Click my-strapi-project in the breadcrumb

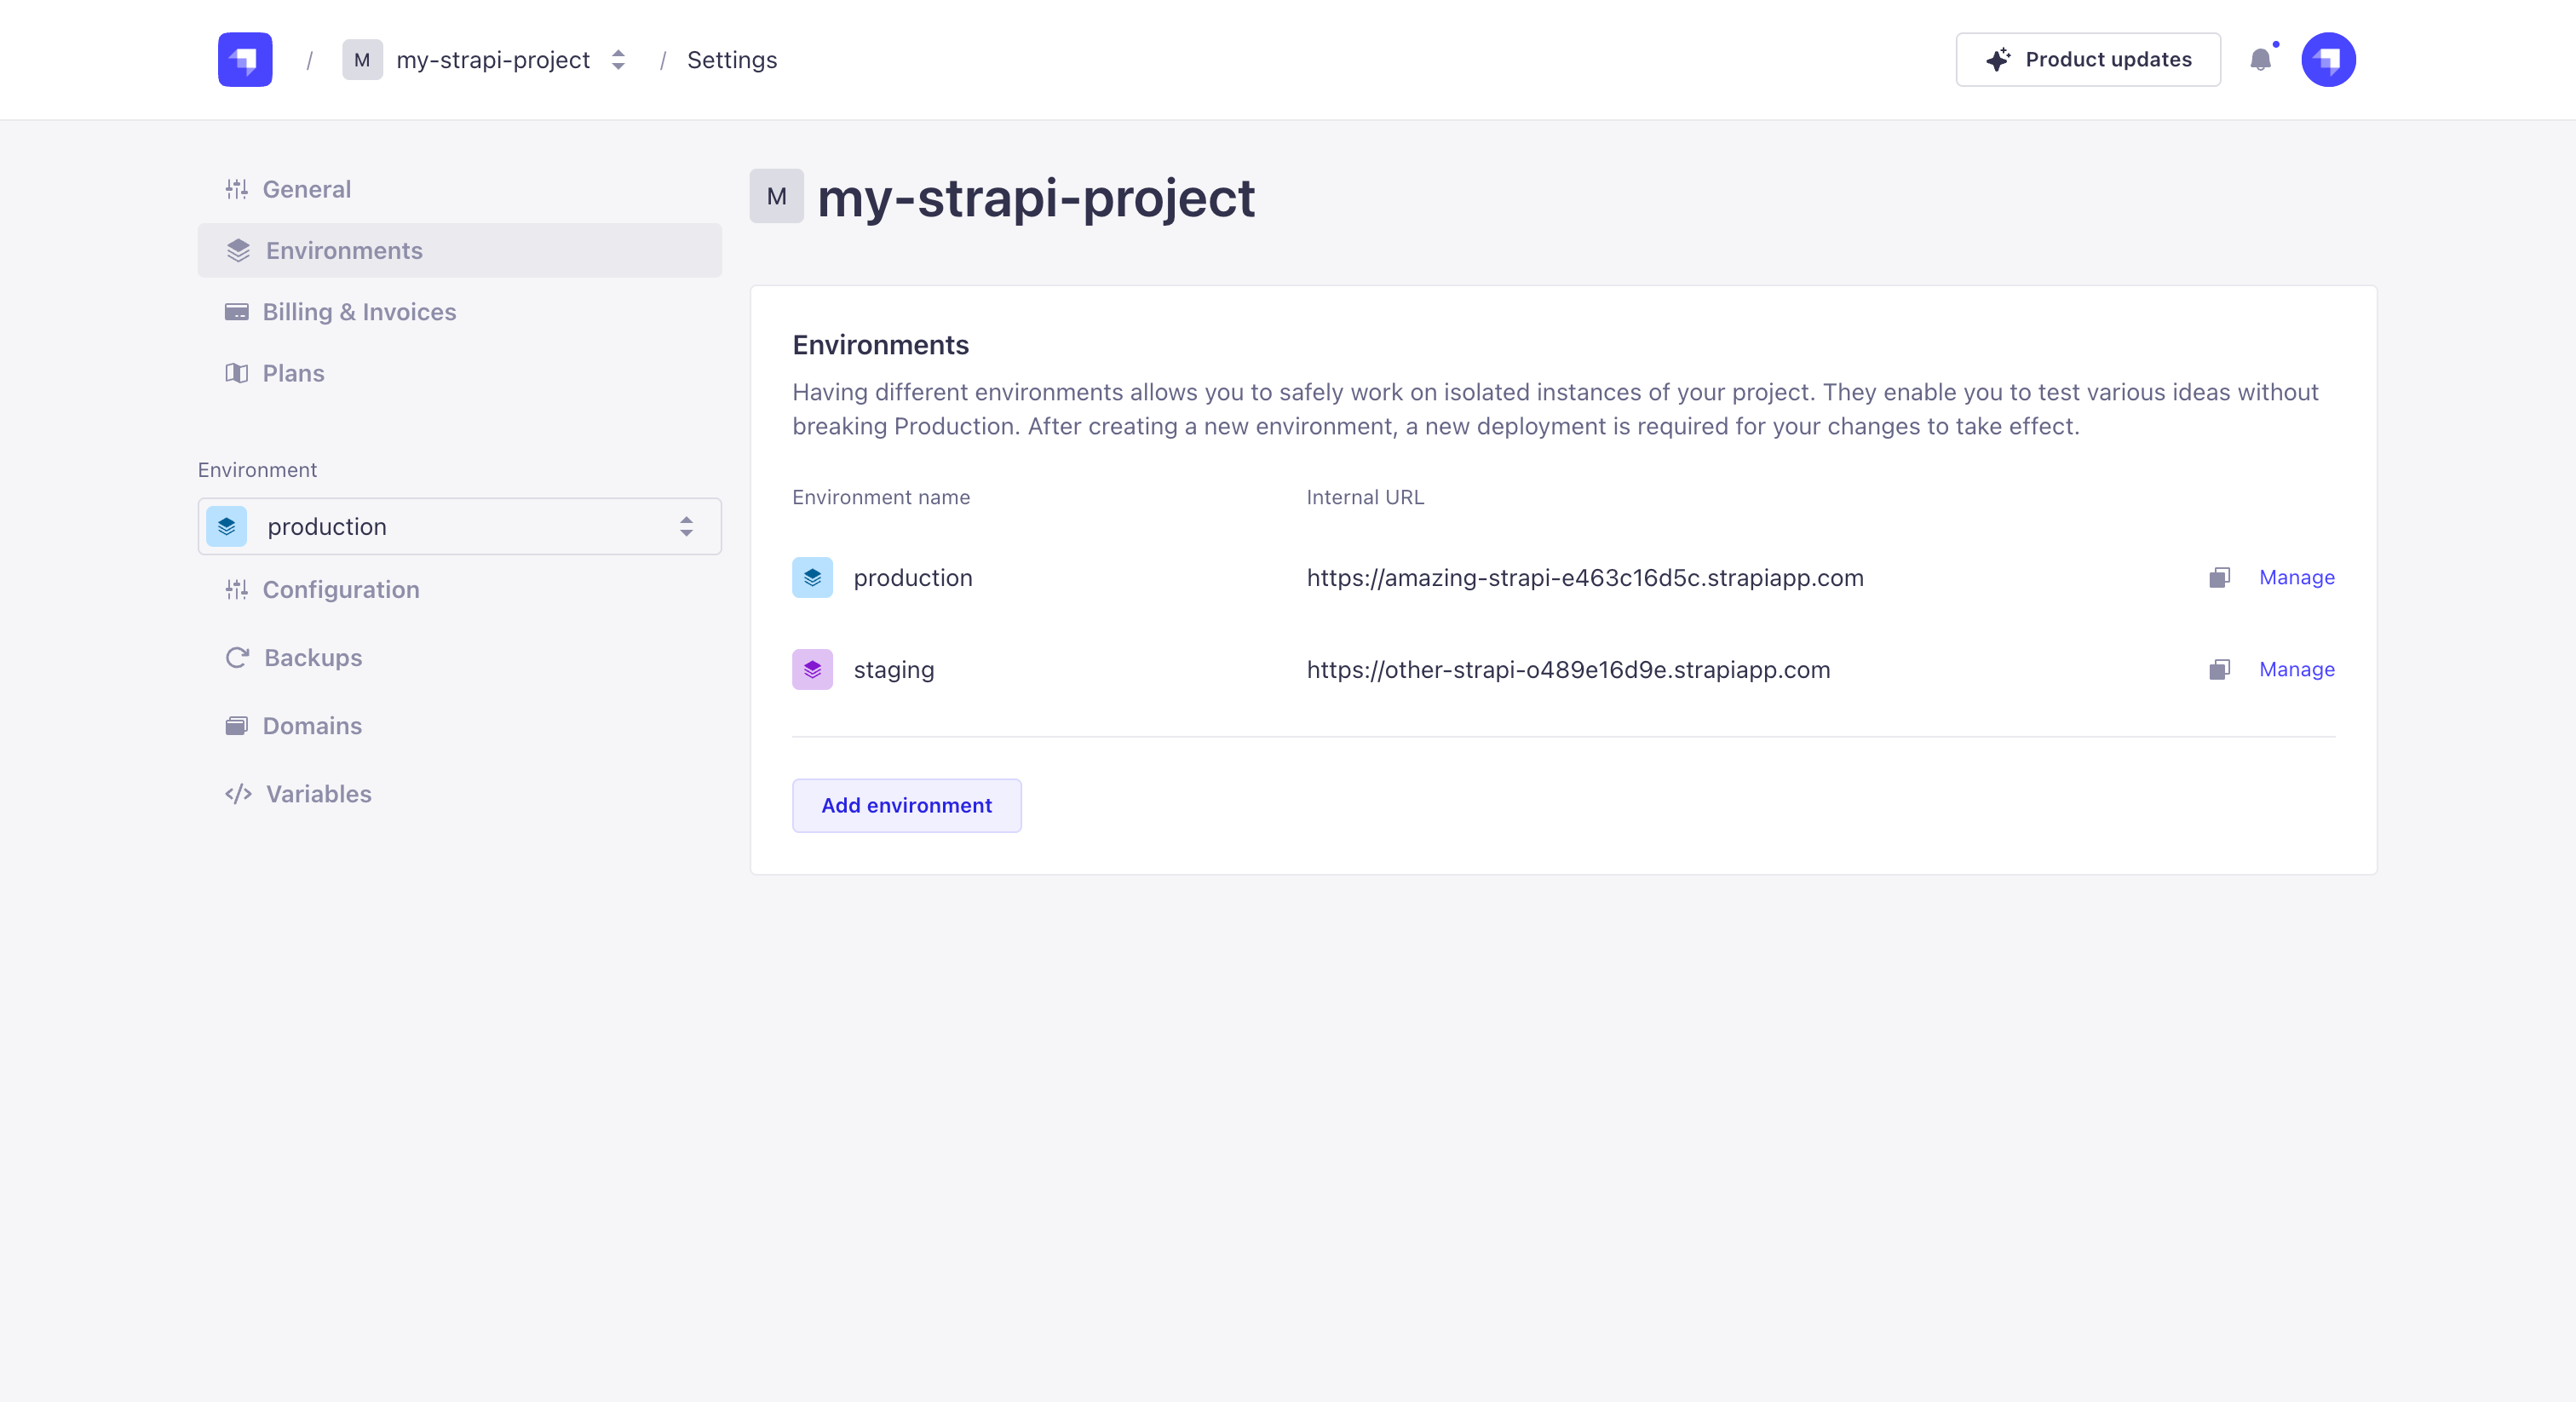[493, 60]
